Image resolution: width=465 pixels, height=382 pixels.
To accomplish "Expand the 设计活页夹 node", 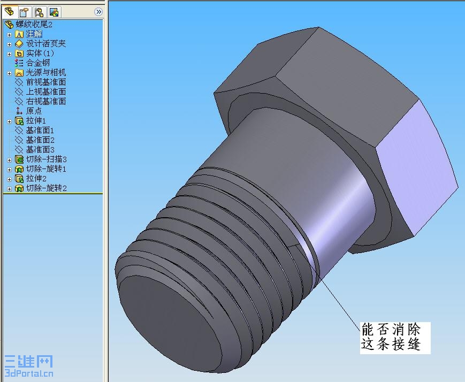I will tap(9, 44).
